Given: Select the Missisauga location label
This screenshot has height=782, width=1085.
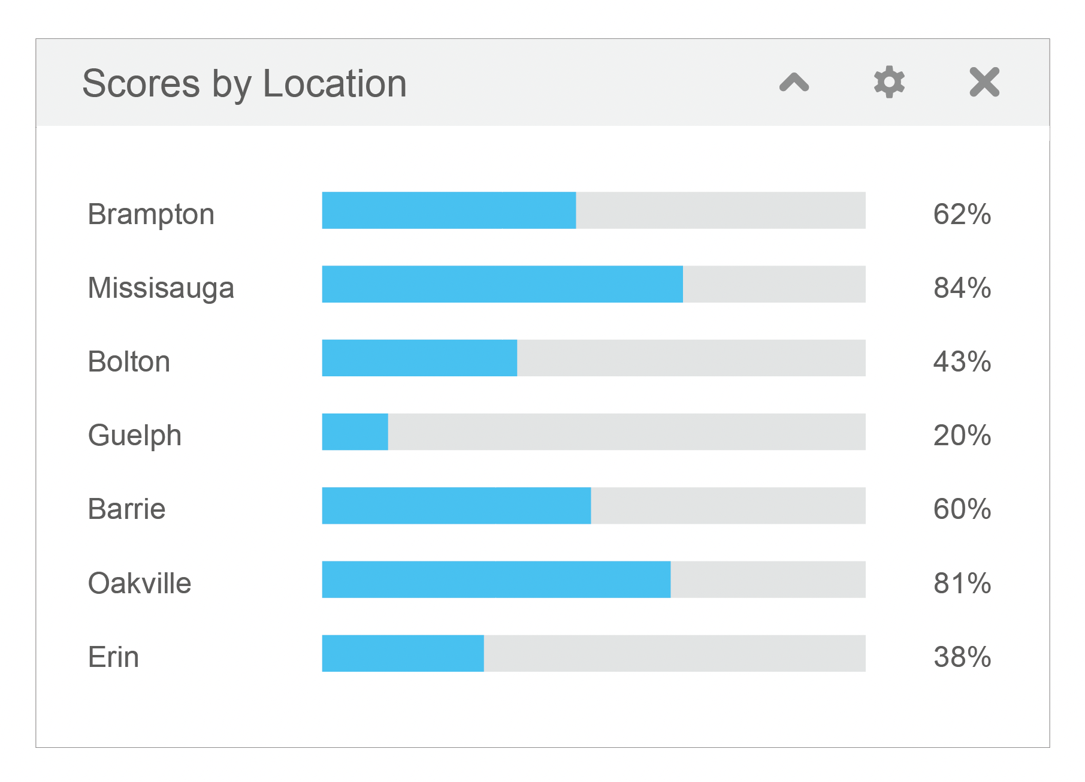Looking at the screenshot, I should pos(161,288).
